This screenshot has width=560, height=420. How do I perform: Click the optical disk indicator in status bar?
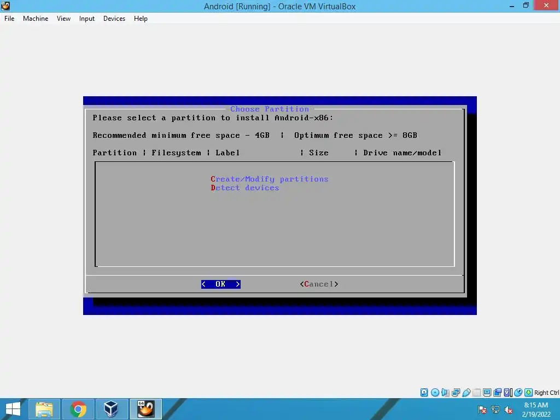pos(435,393)
